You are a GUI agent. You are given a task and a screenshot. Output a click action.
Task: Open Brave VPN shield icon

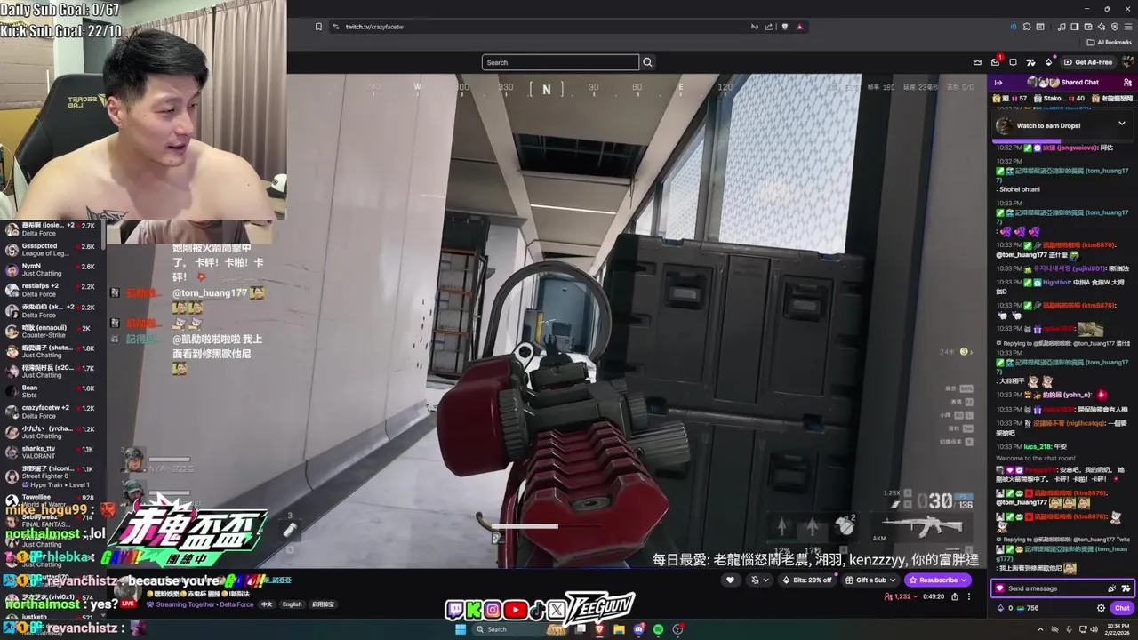pyautogui.click(x=1115, y=27)
